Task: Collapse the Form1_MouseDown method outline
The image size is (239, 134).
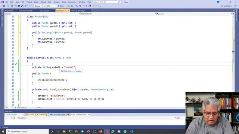Action: pos(20,89)
